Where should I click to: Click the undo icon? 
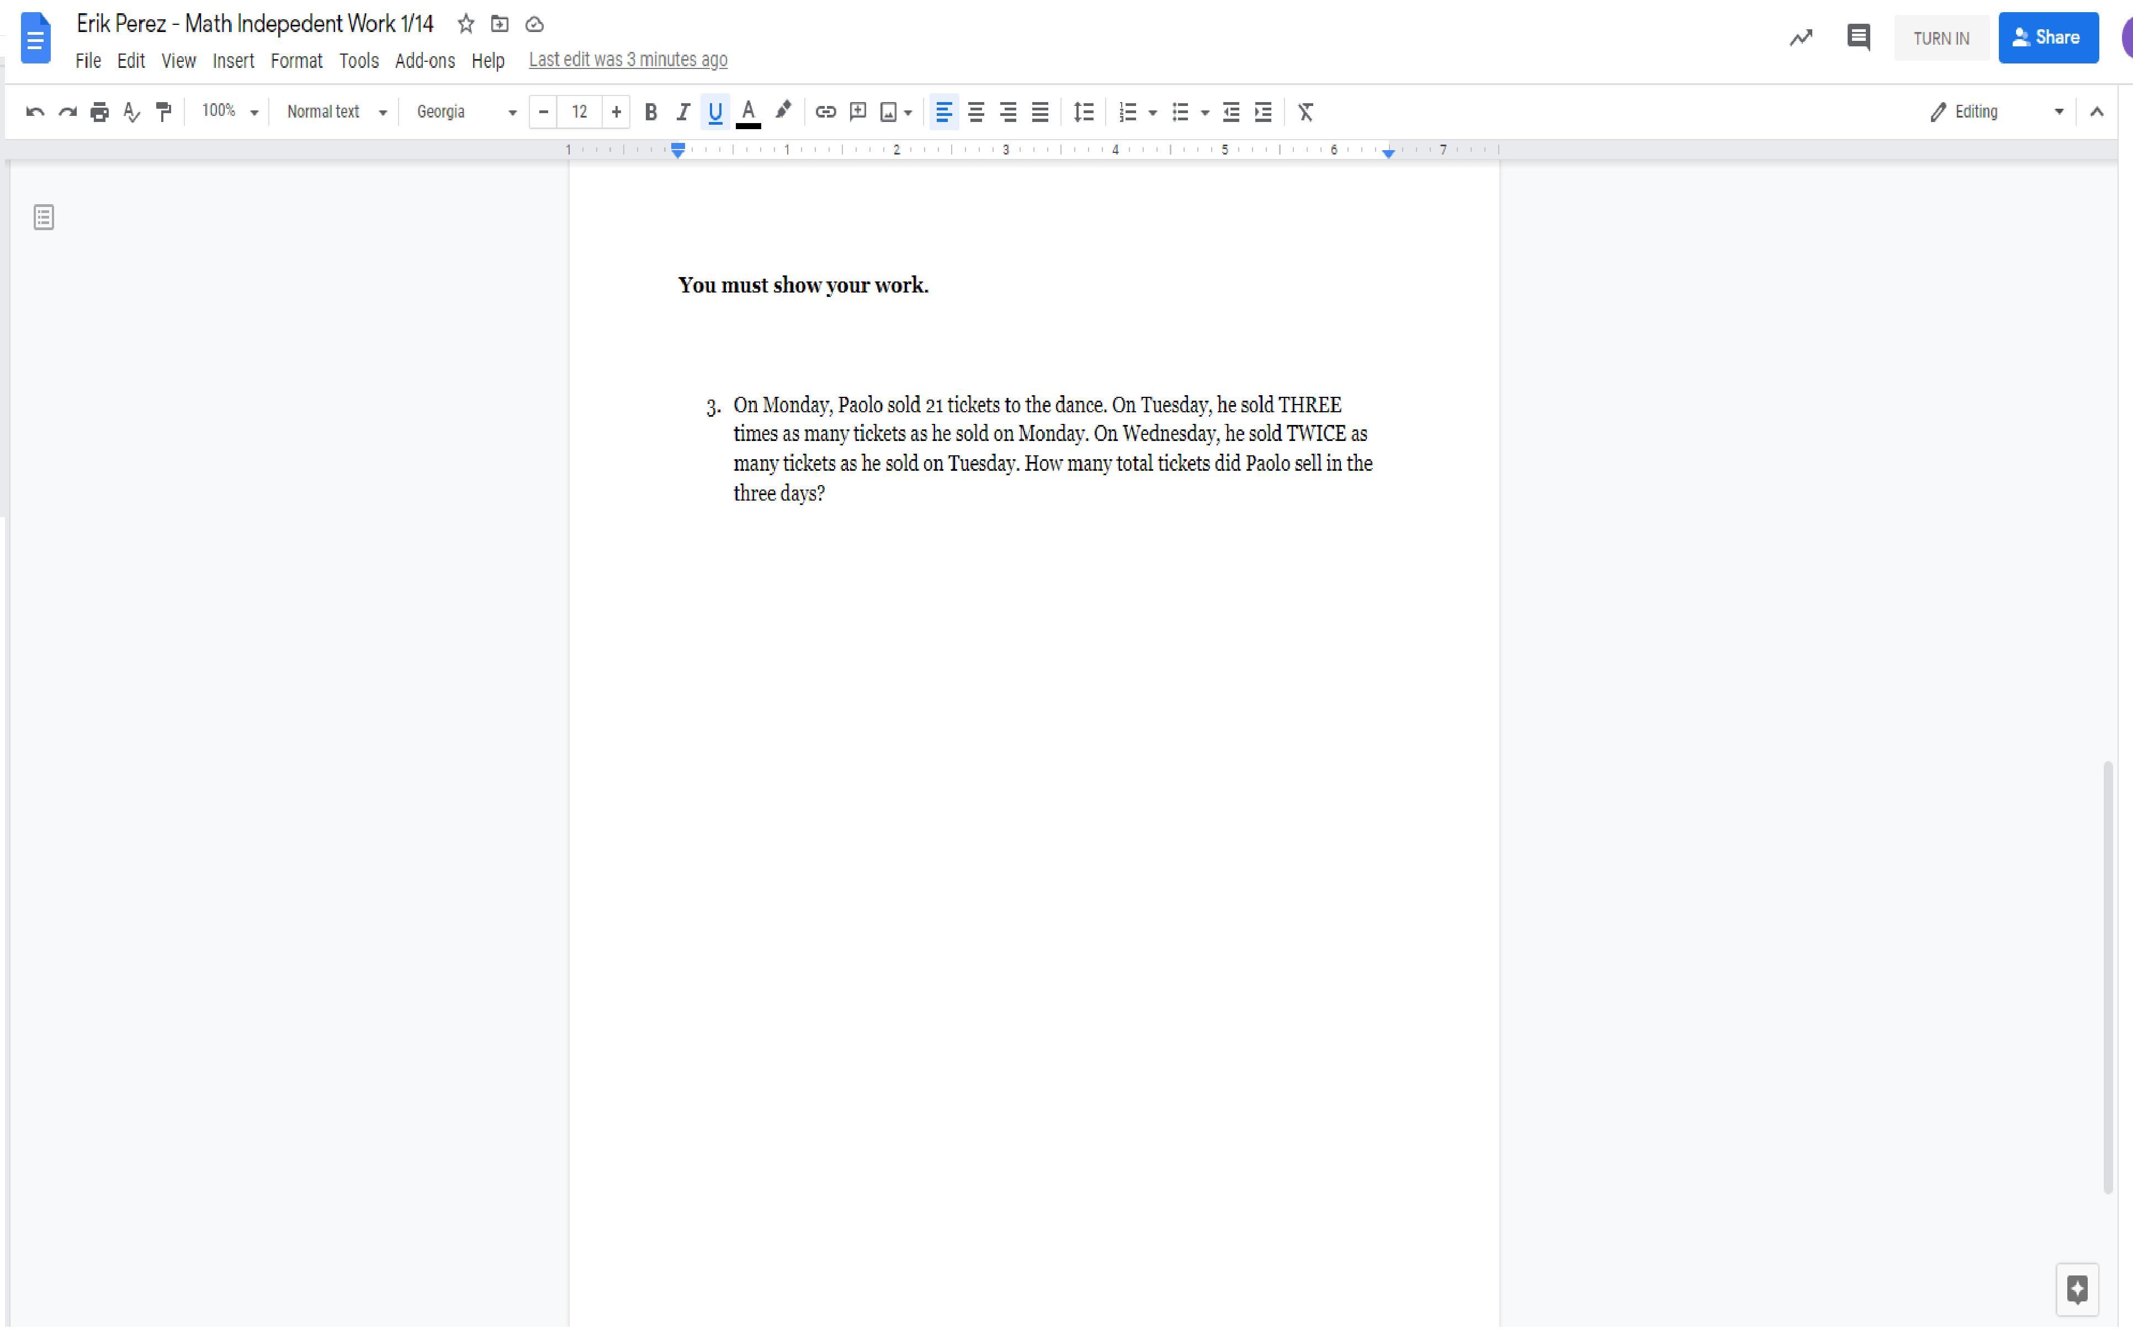(x=35, y=111)
